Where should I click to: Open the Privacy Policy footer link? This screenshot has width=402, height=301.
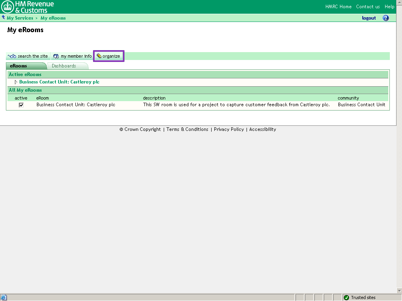click(229, 129)
